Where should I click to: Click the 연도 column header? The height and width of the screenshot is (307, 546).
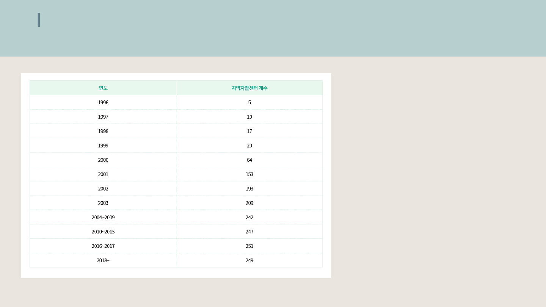tap(103, 88)
